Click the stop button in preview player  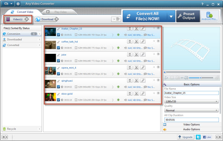coord(172,78)
